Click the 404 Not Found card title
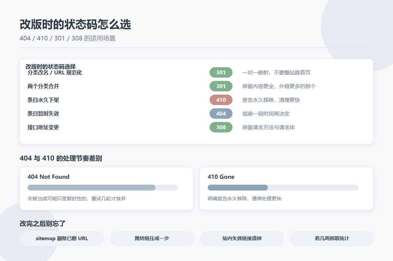 pyautogui.click(x=48, y=177)
